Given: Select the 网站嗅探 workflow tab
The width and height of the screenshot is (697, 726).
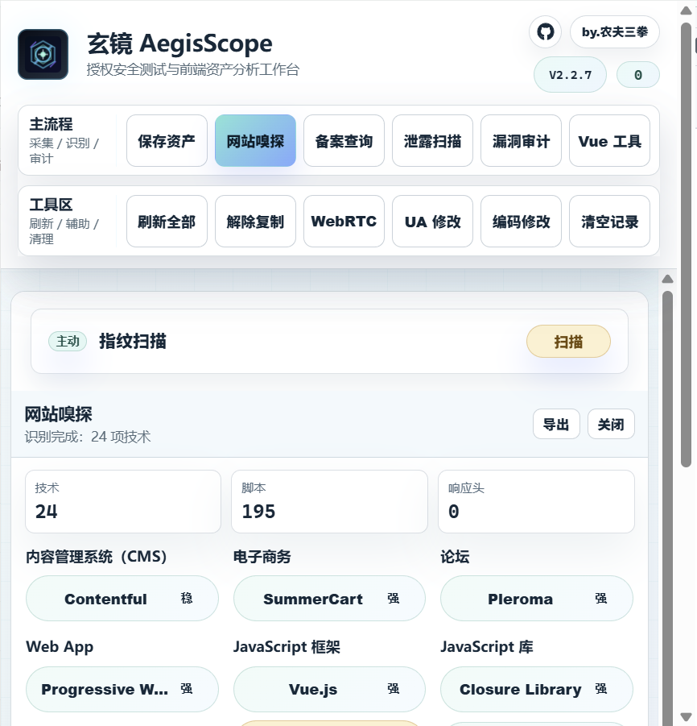Looking at the screenshot, I should click(x=255, y=141).
